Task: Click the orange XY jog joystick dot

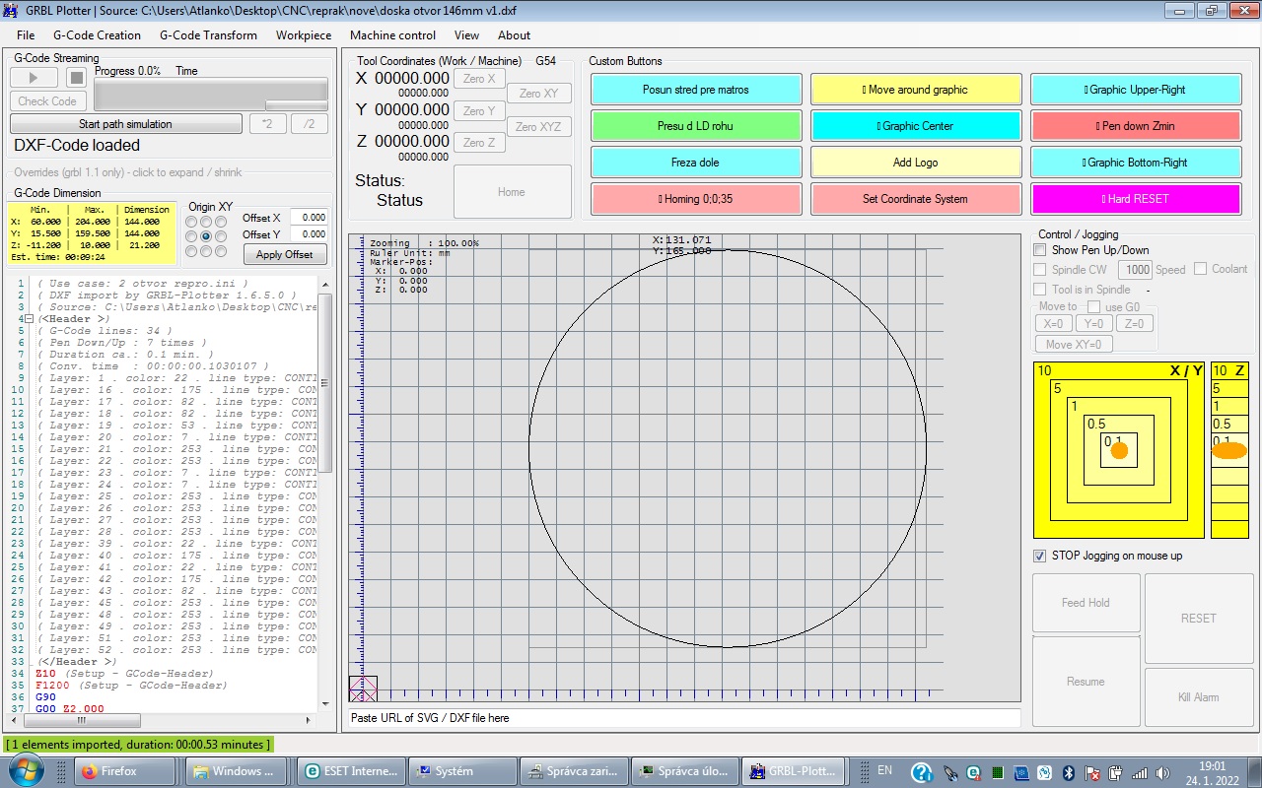Action: point(1119,450)
